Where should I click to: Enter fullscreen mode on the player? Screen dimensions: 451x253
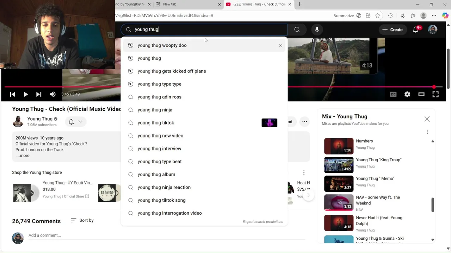point(435,94)
